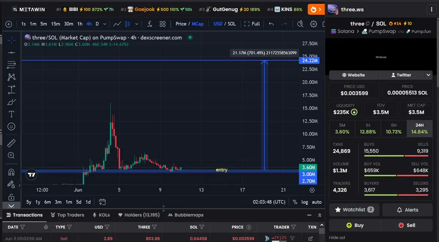Image resolution: width=439 pixels, height=242 pixels.
Task: Toggle stay in drawing mode
Action: (x=11, y=184)
